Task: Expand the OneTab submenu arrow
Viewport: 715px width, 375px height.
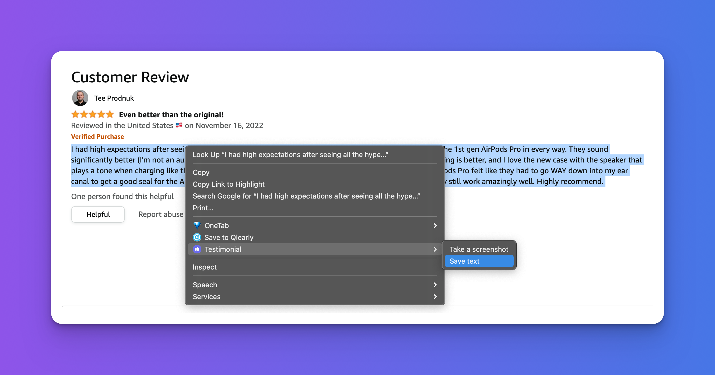Action: [435, 225]
